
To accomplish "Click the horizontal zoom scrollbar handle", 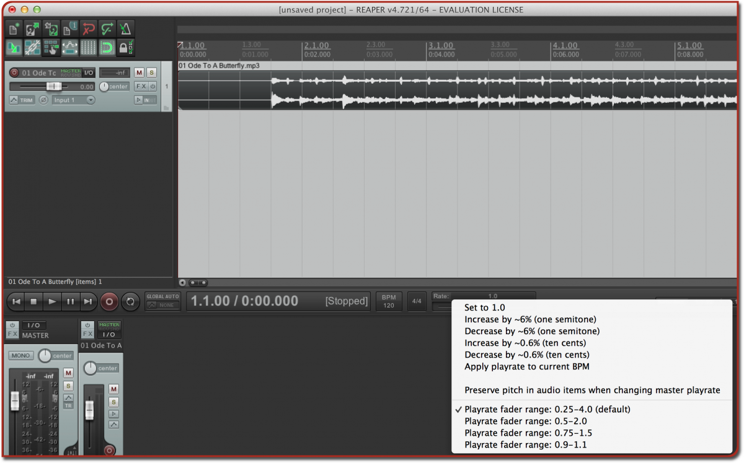I will [x=198, y=283].
